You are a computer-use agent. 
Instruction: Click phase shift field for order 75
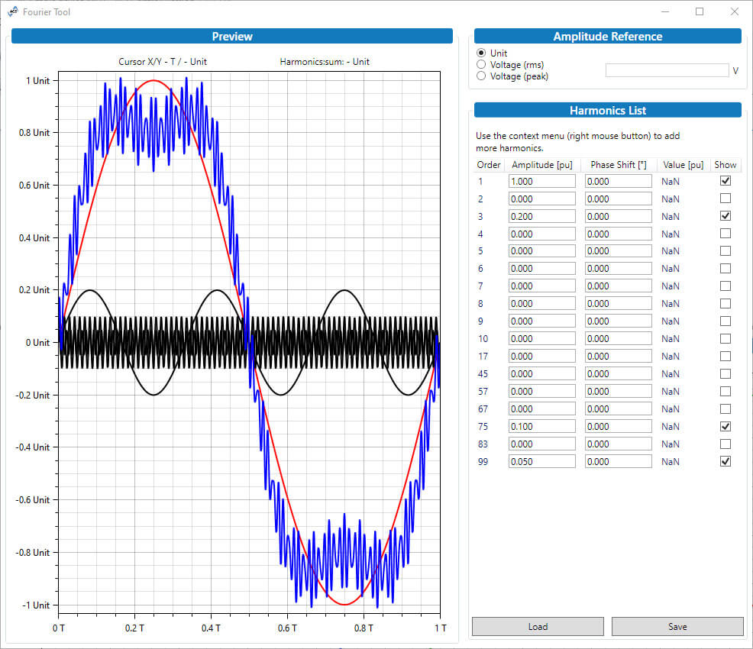tap(619, 426)
